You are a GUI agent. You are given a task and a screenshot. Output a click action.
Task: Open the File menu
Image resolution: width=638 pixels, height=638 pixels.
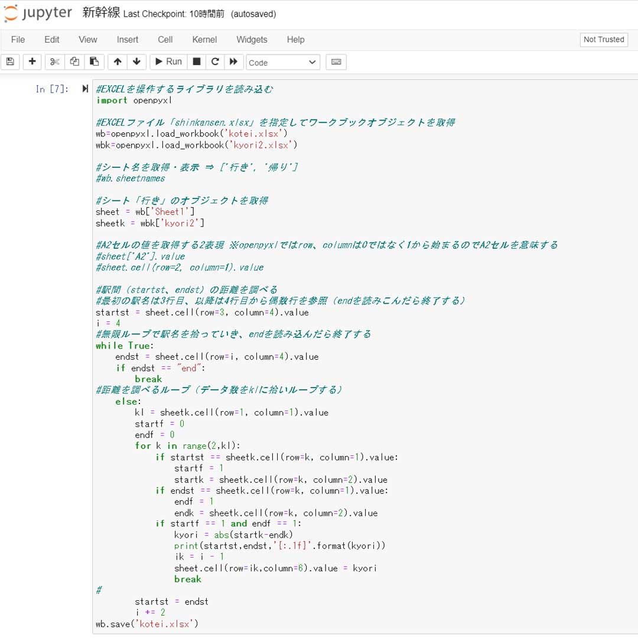click(x=18, y=40)
